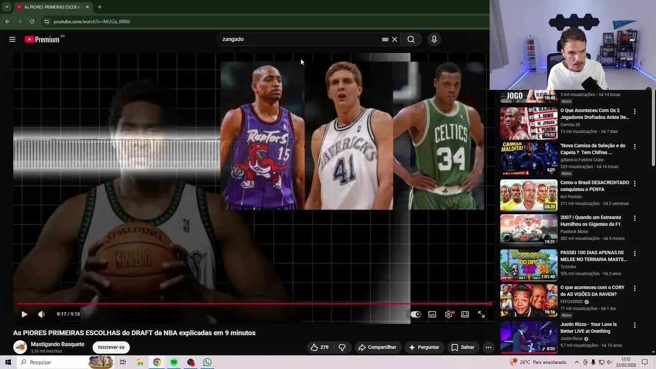Seek on the red video progress bar
The width and height of the screenshot is (656, 369).
click(254, 304)
